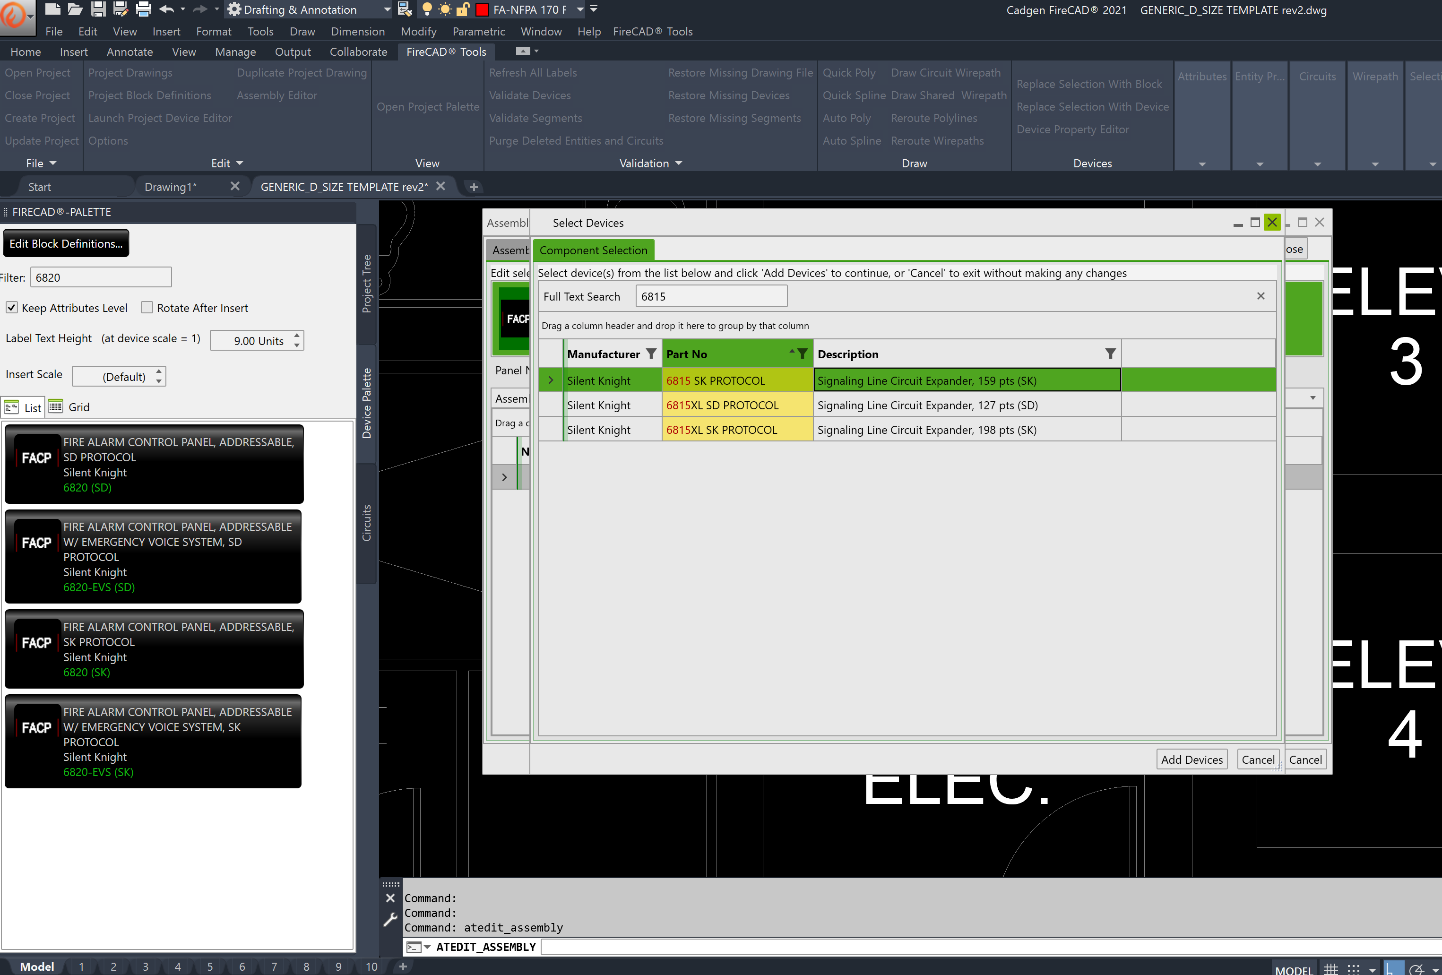The width and height of the screenshot is (1442, 975).
Task: Open the Description column filter icon
Action: click(x=1110, y=354)
